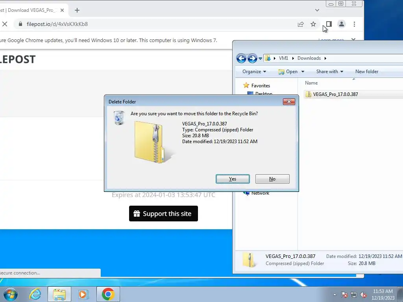This screenshot has height=302, width=403.
Task: Select Network in navigation pane
Action: click(x=260, y=193)
